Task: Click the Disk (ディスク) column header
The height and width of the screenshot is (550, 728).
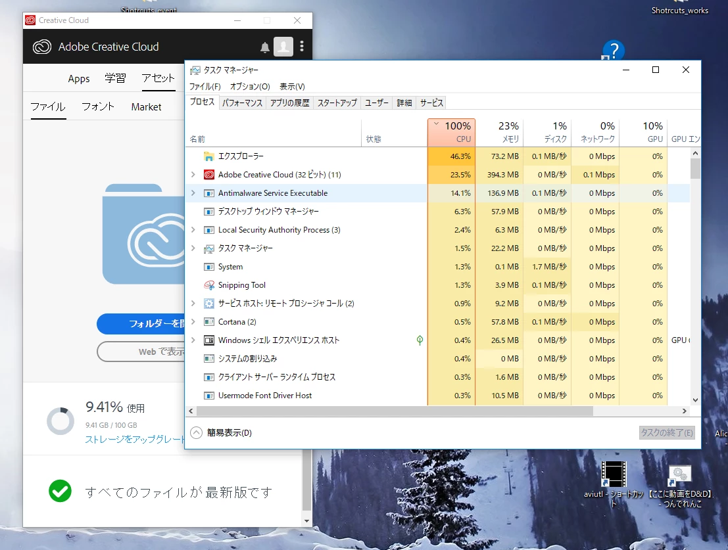Action: point(548,132)
